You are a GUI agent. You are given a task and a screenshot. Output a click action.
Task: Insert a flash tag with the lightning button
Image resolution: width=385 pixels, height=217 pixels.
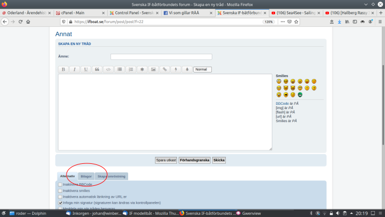tap(176, 69)
